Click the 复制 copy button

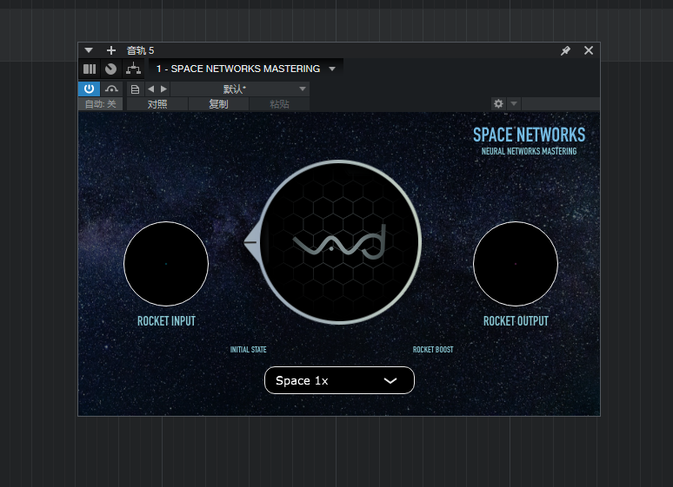218,104
